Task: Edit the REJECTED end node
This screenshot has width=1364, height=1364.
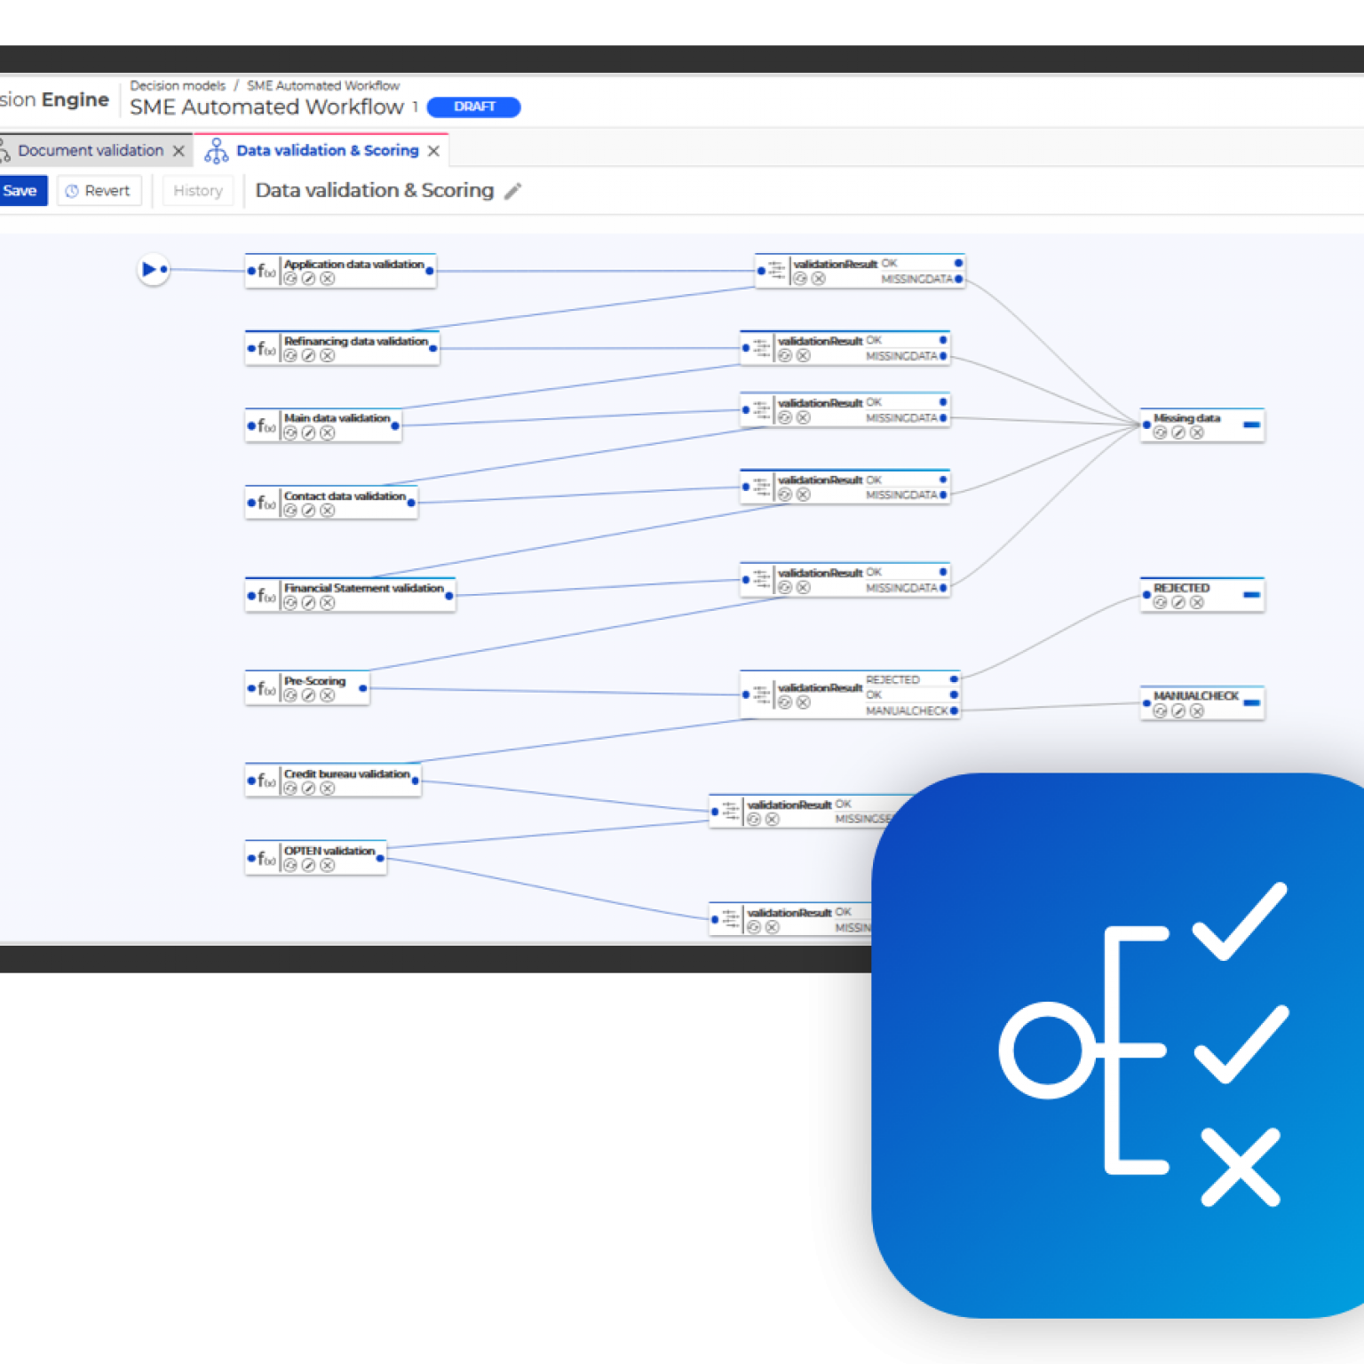Action: pyautogui.click(x=1178, y=603)
